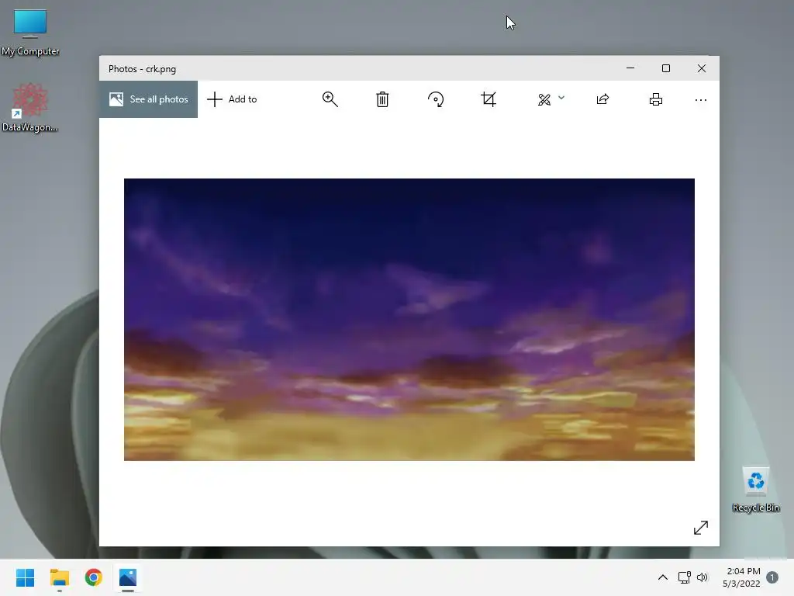The height and width of the screenshot is (596, 794).
Task: Click Photos app icon in taskbar
Action: point(128,577)
